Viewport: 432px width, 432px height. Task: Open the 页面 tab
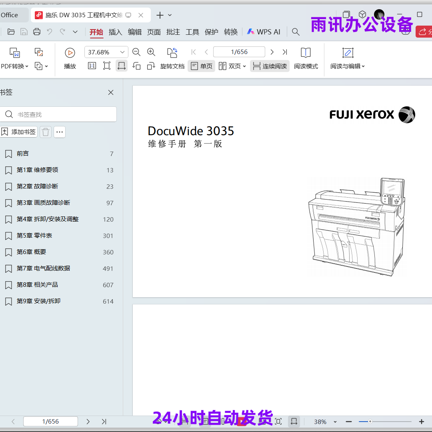[154, 32]
